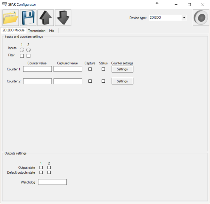The image size is (210, 204).
Task: Switch to the Transmission tab
Action: [37, 31]
